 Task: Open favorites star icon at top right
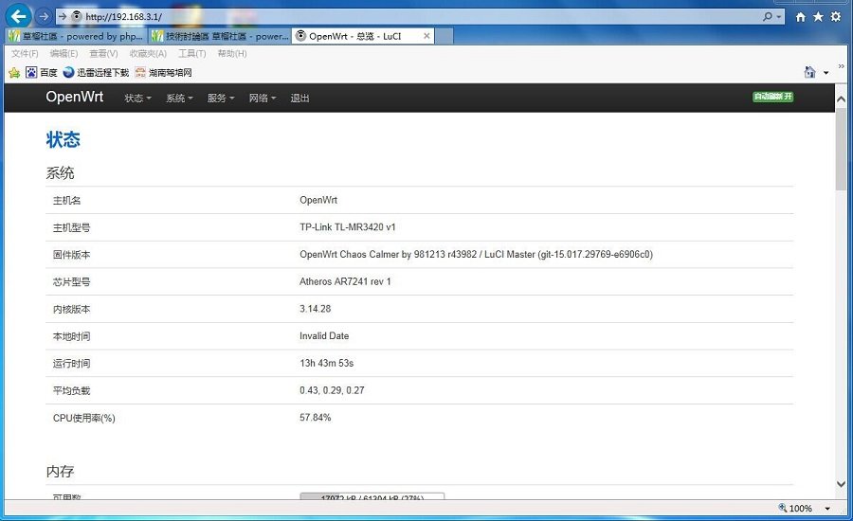point(818,17)
